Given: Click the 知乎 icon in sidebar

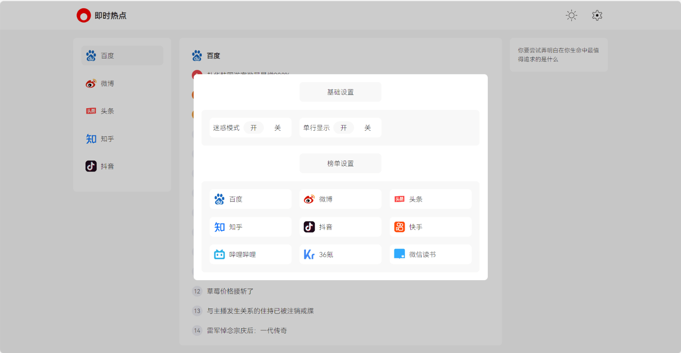Looking at the screenshot, I should tap(91, 139).
